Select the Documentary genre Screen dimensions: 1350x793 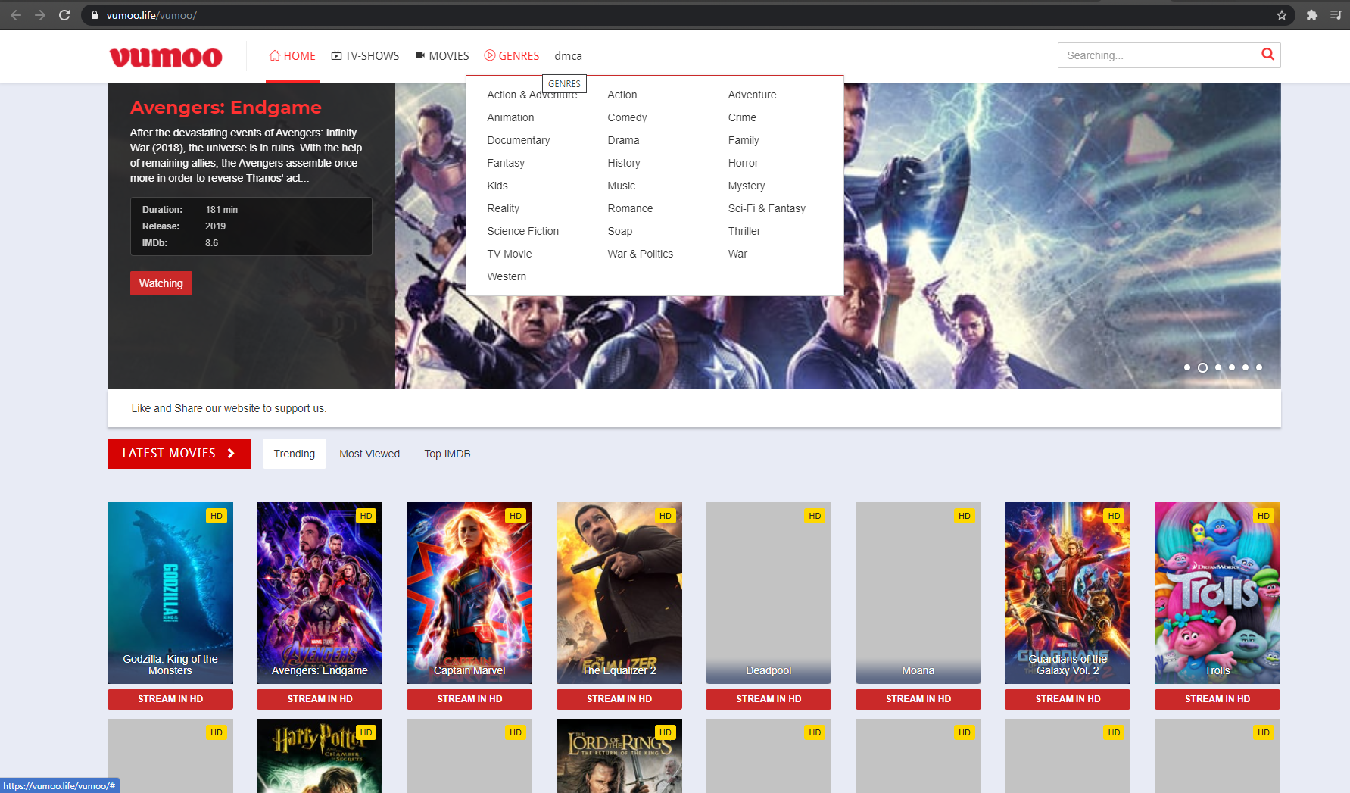click(x=519, y=140)
